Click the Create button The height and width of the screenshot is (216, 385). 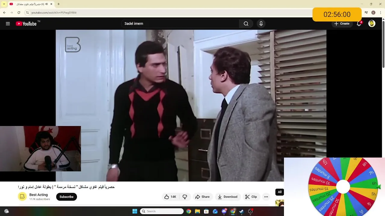(342, 24)
